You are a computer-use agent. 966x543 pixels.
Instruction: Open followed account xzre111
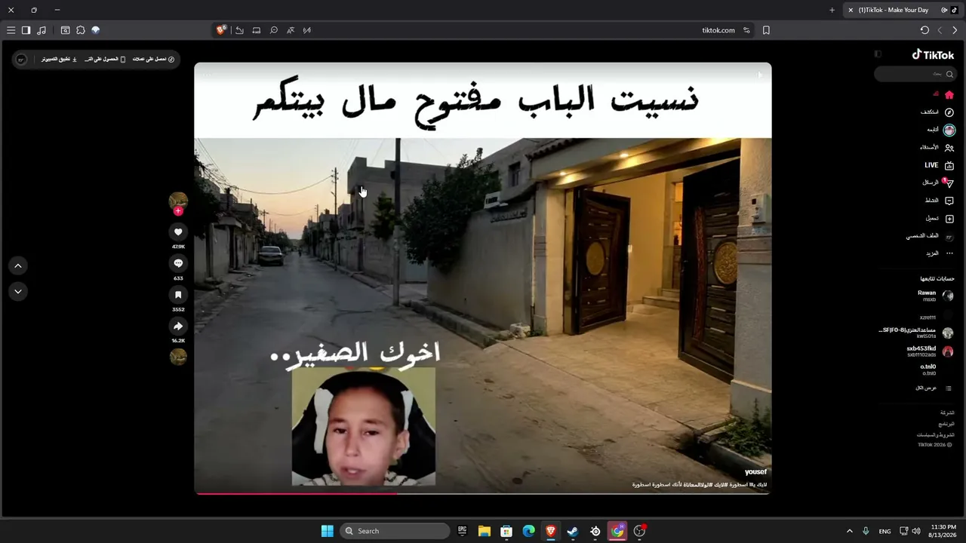pos(937,317)
